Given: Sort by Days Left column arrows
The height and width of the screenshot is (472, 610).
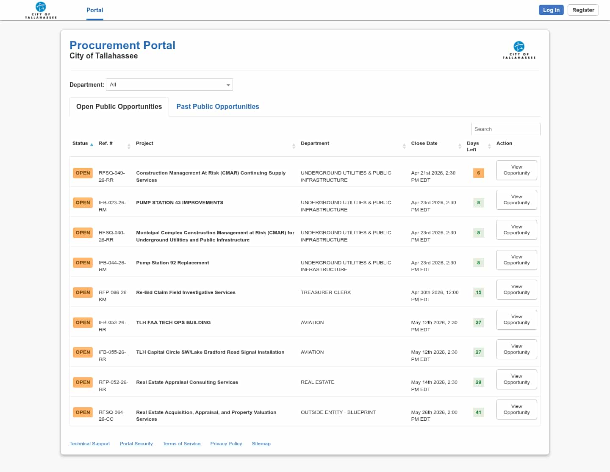Looking at the screenshot, I should [489, 146].
